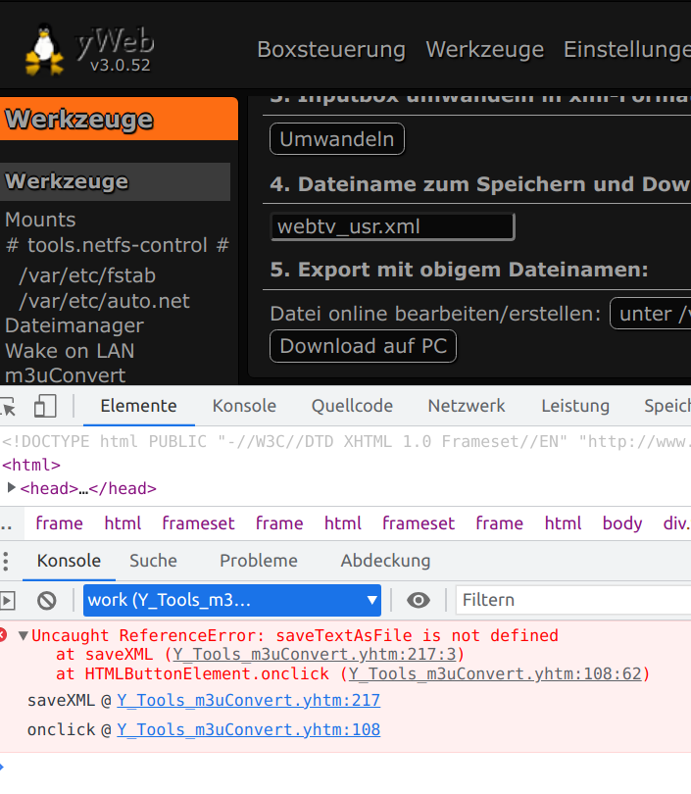The width and height of the screenshot is (691, 794).
Task: Open the Y_Tools_m3uConvert.yhtm:217:3 source link
Action: pos(318,655)
